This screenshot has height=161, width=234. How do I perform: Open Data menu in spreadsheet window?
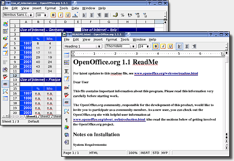pos(75,8)
